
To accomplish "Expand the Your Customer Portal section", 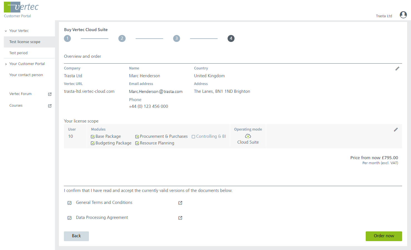I will [x=6, y=64].
